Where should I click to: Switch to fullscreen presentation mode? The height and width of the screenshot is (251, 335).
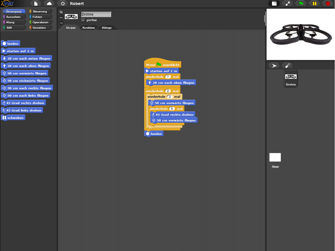click(288, 4)
